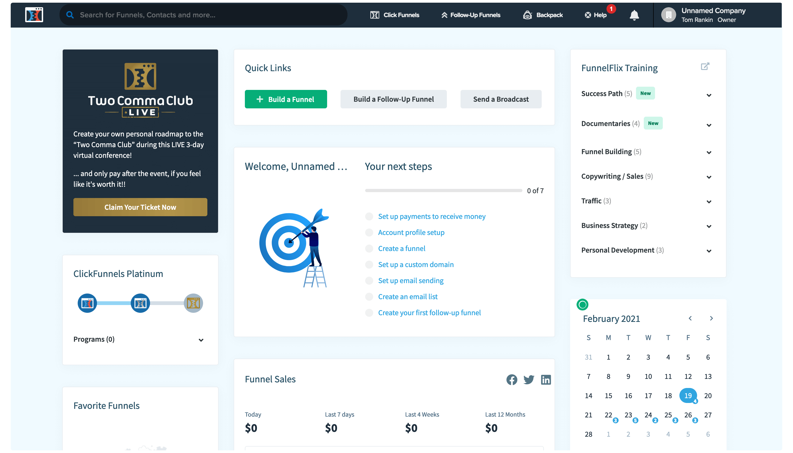Click the Twitter share icon in Funnel Sales

tap(529, 379)
